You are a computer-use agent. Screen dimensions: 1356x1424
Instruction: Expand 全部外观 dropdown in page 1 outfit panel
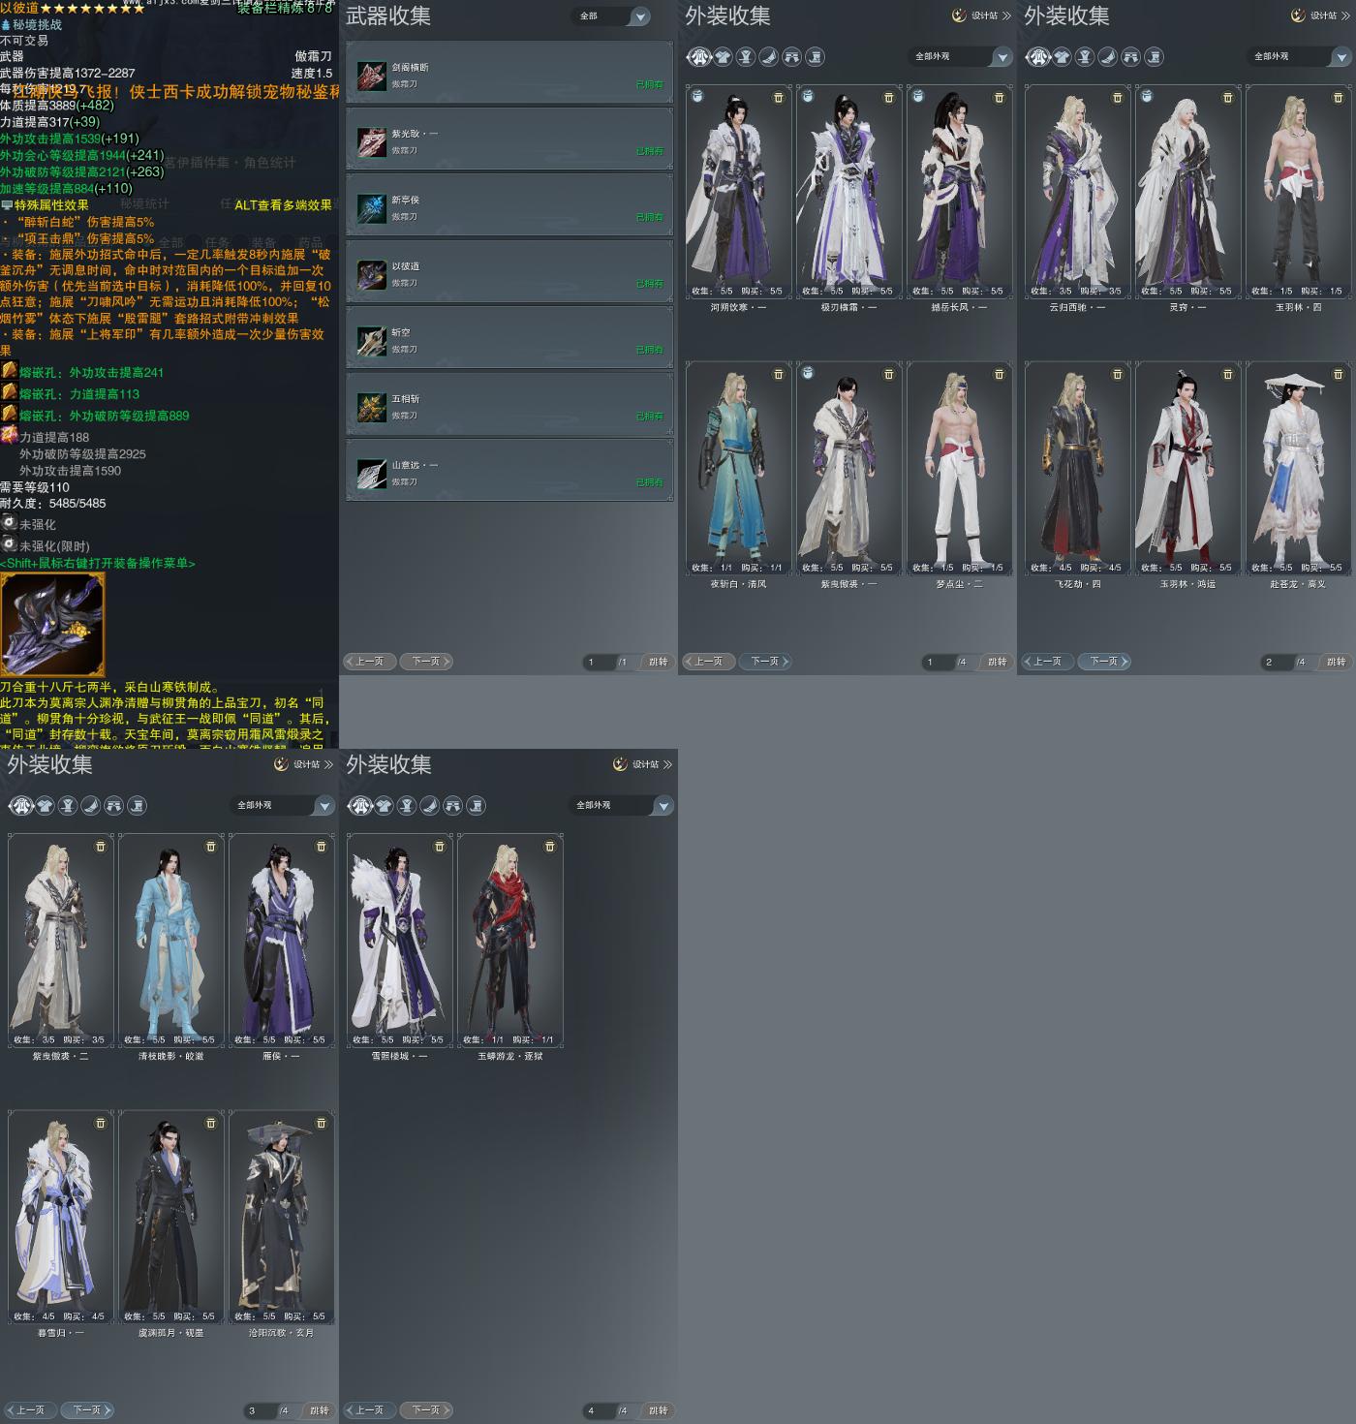tap(961, 57)
